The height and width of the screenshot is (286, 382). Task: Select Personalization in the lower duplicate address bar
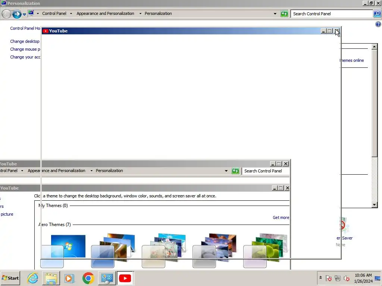(x=109, y=171)
